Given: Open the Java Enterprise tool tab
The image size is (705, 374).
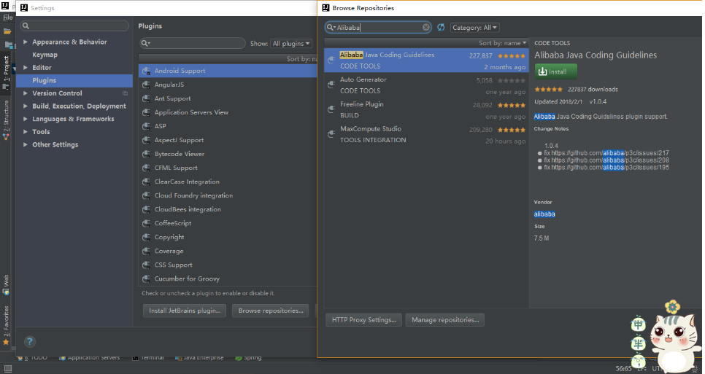Looking at the screenshot, I should [199, 358].
